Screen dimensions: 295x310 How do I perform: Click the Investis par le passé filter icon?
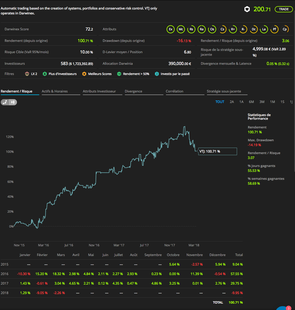[157, 74]
